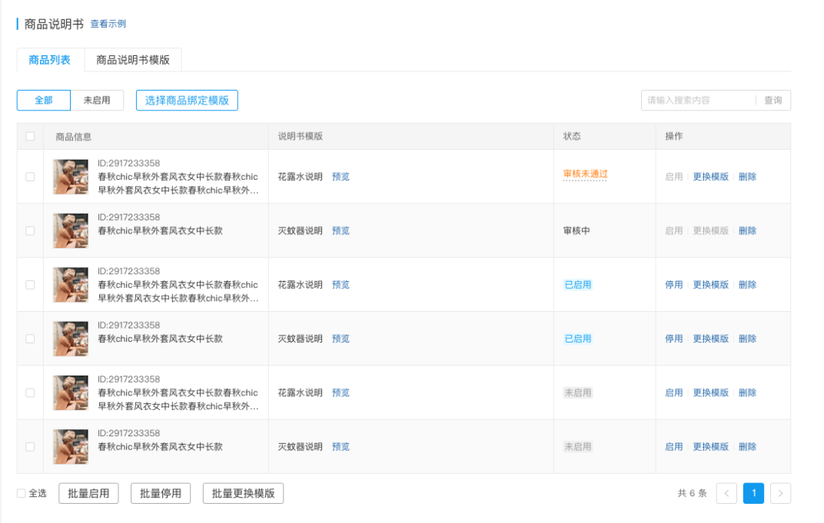Click the 审核中 status text
Viewport: 824px width, 523px height.
pos(576,231)
